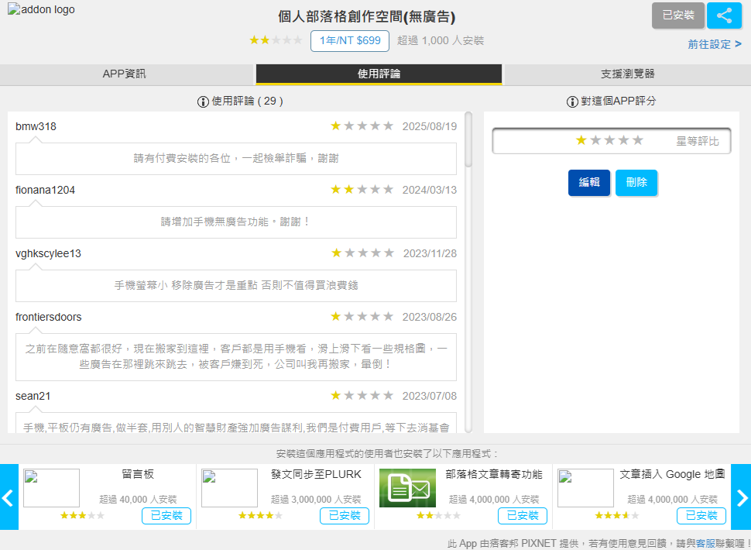Click reviewer name fionana1204
Image resolution: width=751 pixels, height=550 pixels.
pos(45,191)
